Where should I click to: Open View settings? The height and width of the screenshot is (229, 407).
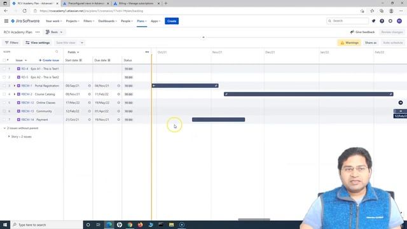coord(38,43)
